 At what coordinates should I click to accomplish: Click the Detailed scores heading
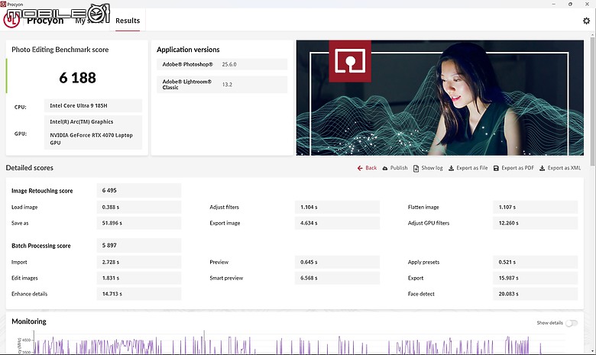29,168
